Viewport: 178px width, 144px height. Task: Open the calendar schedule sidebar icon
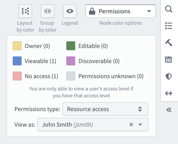(168, 59)
